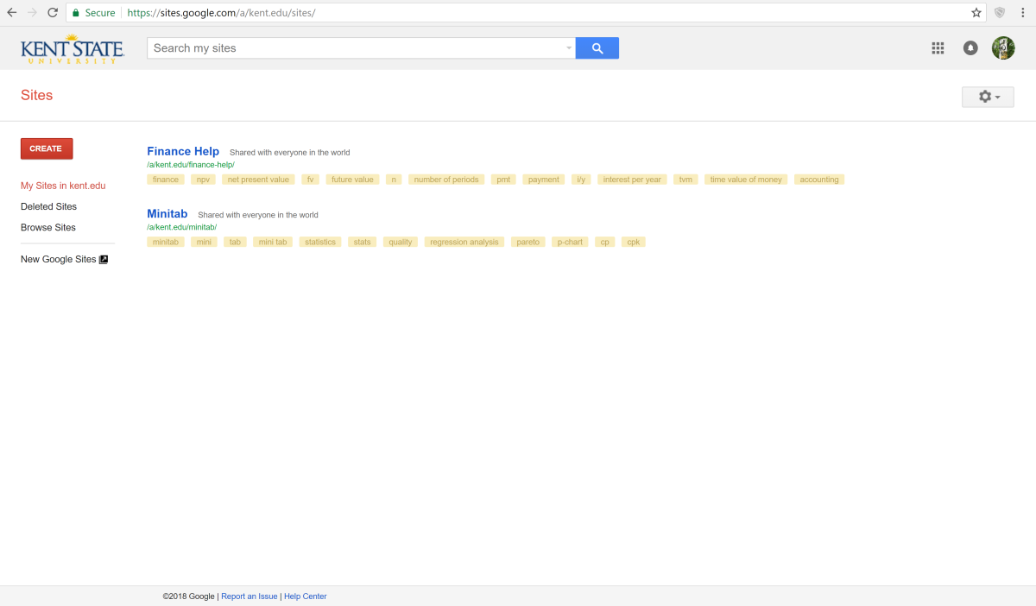1036x606 pixels.
Task: Select My Sites in kent.edu
Action: click(x=63, y=186)
